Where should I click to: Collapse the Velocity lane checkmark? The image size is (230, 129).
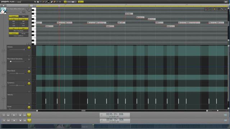pyautogui.click(x=3, y=99)
